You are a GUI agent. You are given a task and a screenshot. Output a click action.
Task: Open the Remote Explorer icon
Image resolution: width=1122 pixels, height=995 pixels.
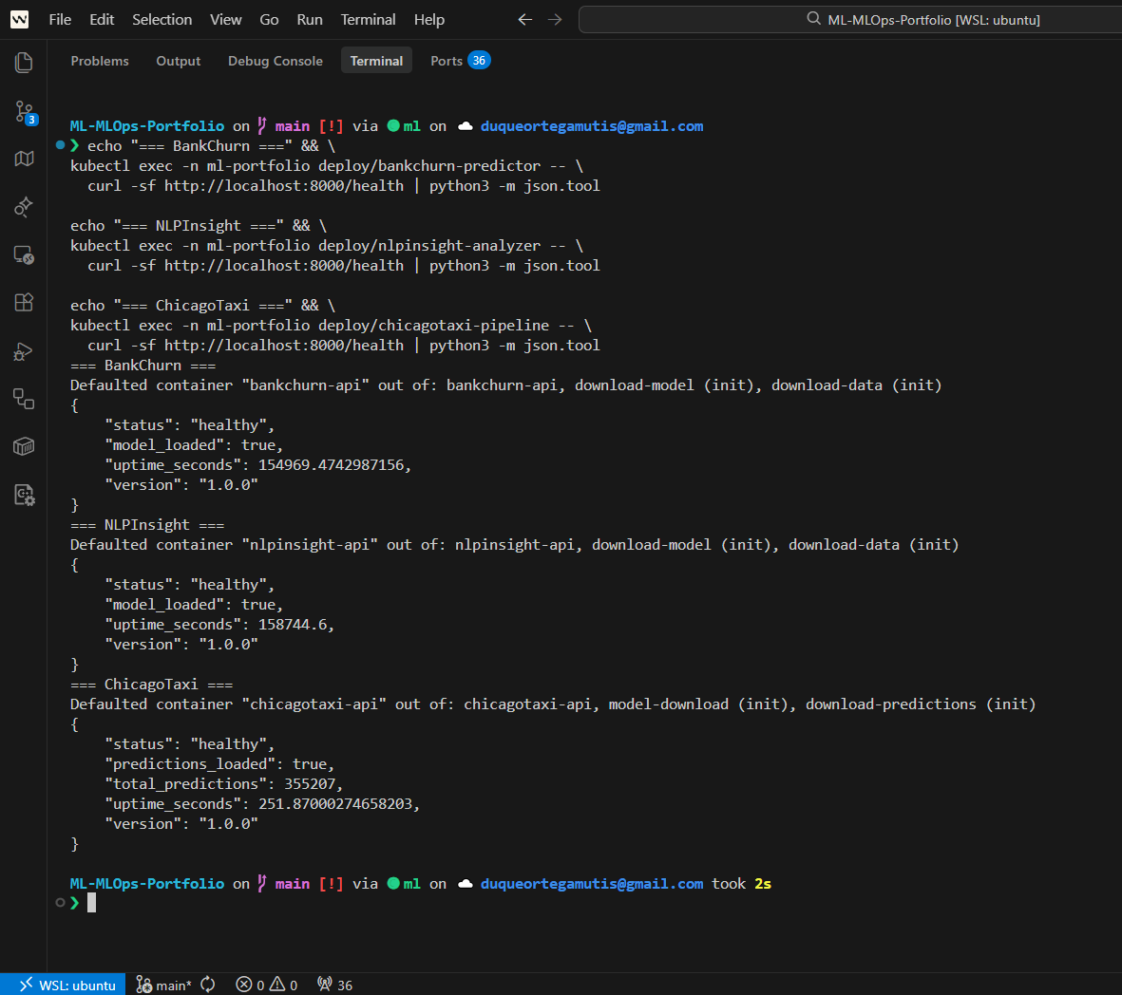click(24, 255)
